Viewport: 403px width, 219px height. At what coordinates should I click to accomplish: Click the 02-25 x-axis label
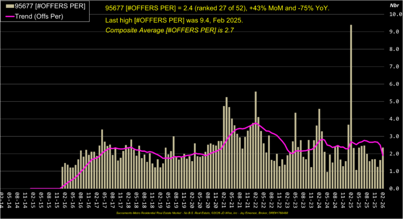tap(351, 199)
